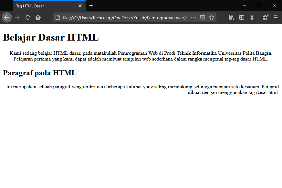Image resolution: width=282 pixels, height=188 pixels.
Task: Click the heading Belajar Dasar HTML
Action: (x=50, y=37)
